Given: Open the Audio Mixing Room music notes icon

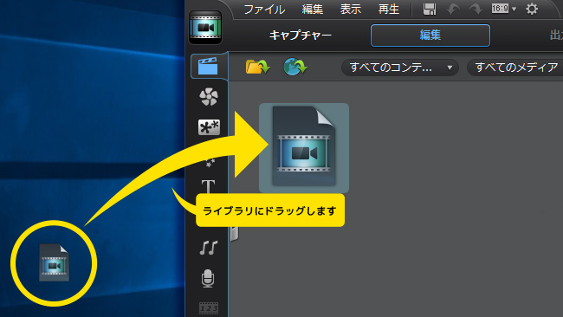Looking at the screenshot, I should (209, 248).
